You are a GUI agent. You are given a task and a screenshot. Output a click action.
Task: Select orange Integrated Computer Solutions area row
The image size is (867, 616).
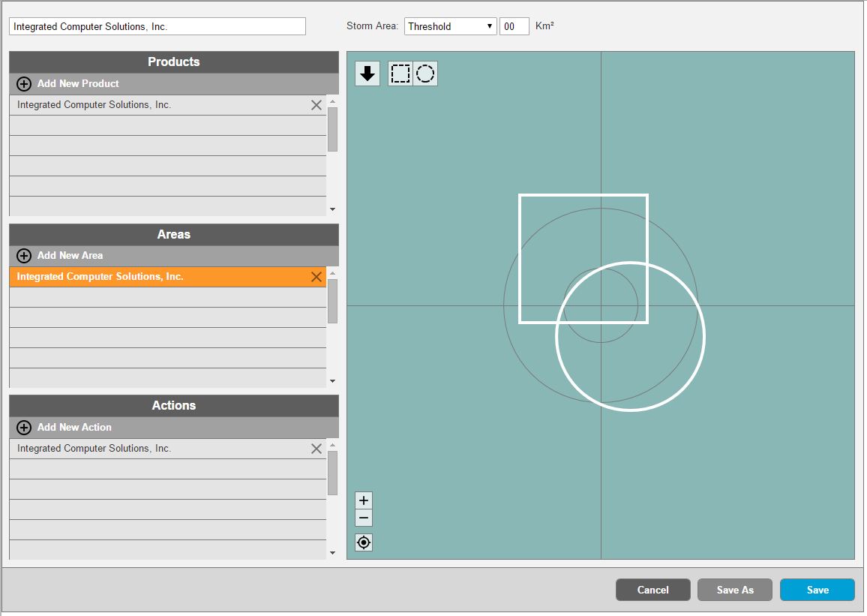[x=167, y=277]
